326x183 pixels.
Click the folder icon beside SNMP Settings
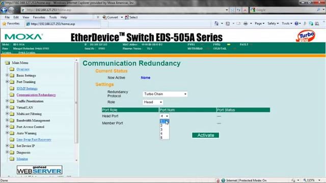click(12, 88)
